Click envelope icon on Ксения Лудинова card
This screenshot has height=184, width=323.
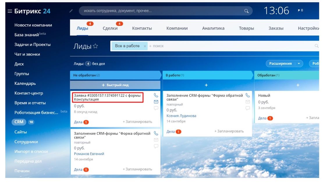[x=248, y=101]
